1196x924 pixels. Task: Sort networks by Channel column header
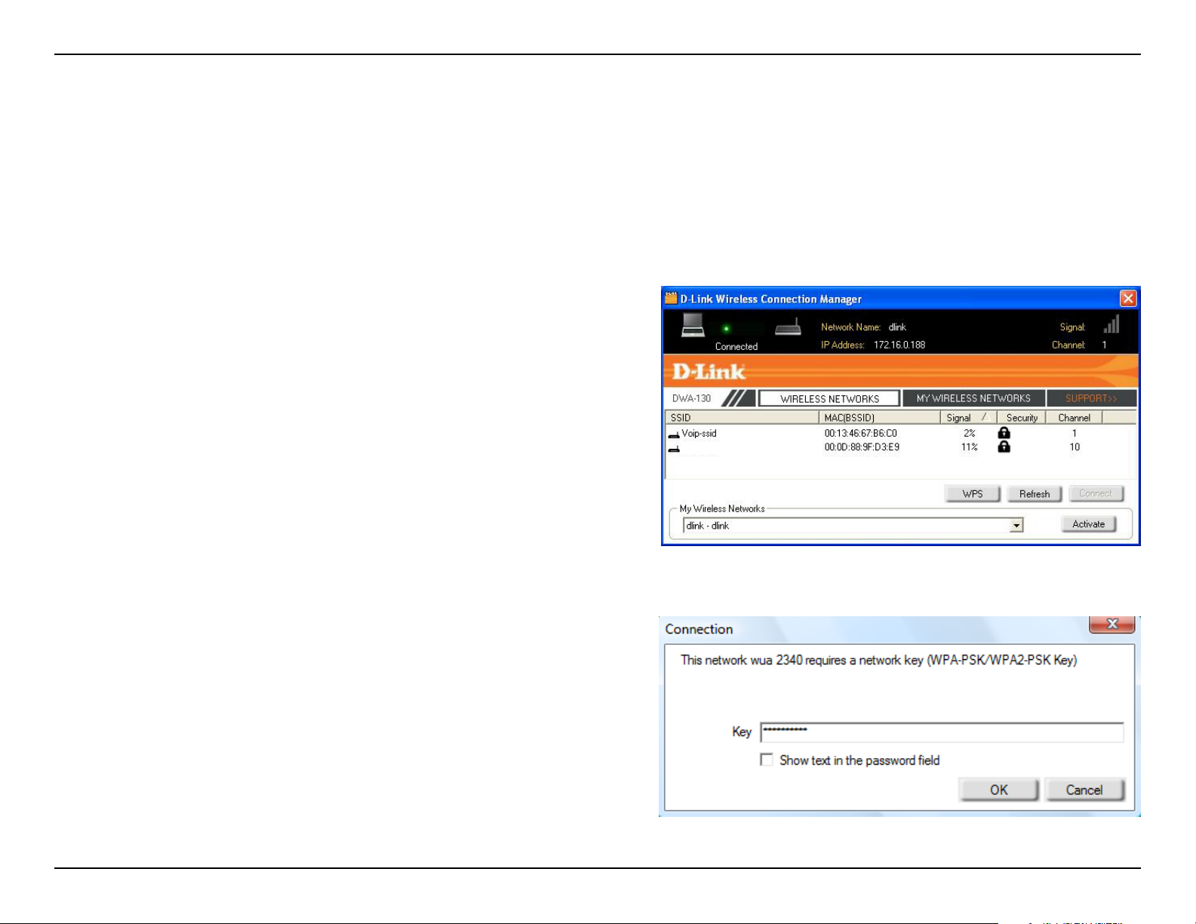coord(1074,417)
